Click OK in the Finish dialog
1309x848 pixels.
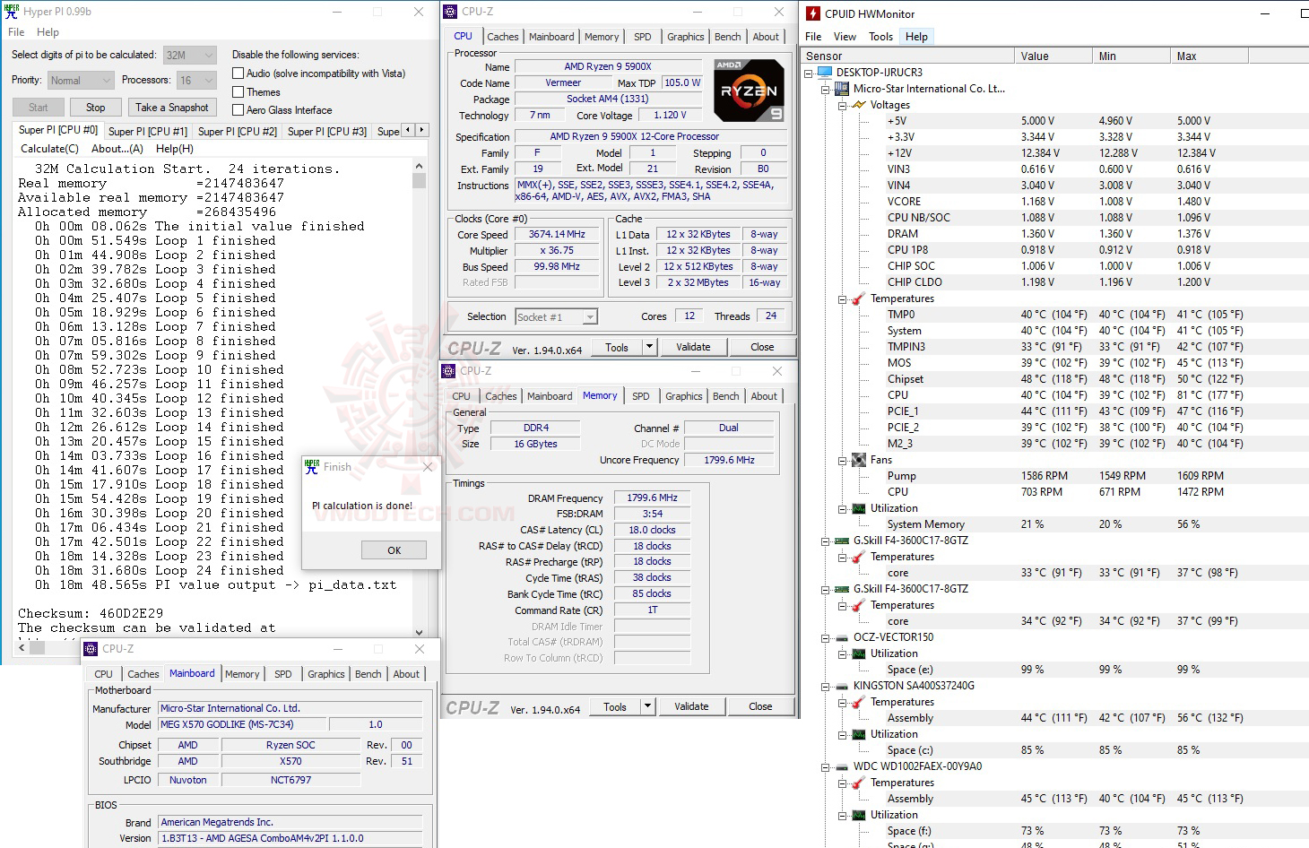coord(394,550)
